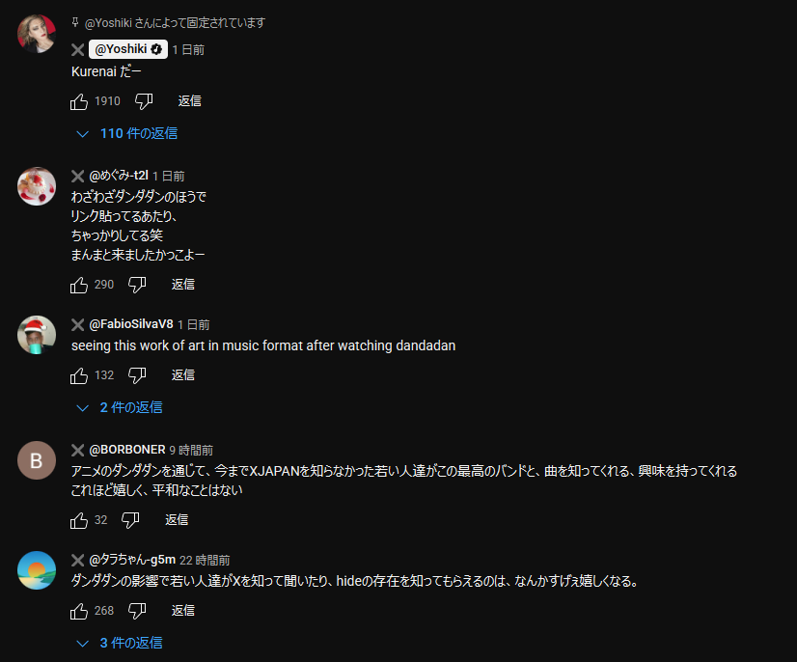Viewport: 797px width, 662px height.
Task: Open the @タラちゃん-g5m channel name
Action: tap(132, 560)
